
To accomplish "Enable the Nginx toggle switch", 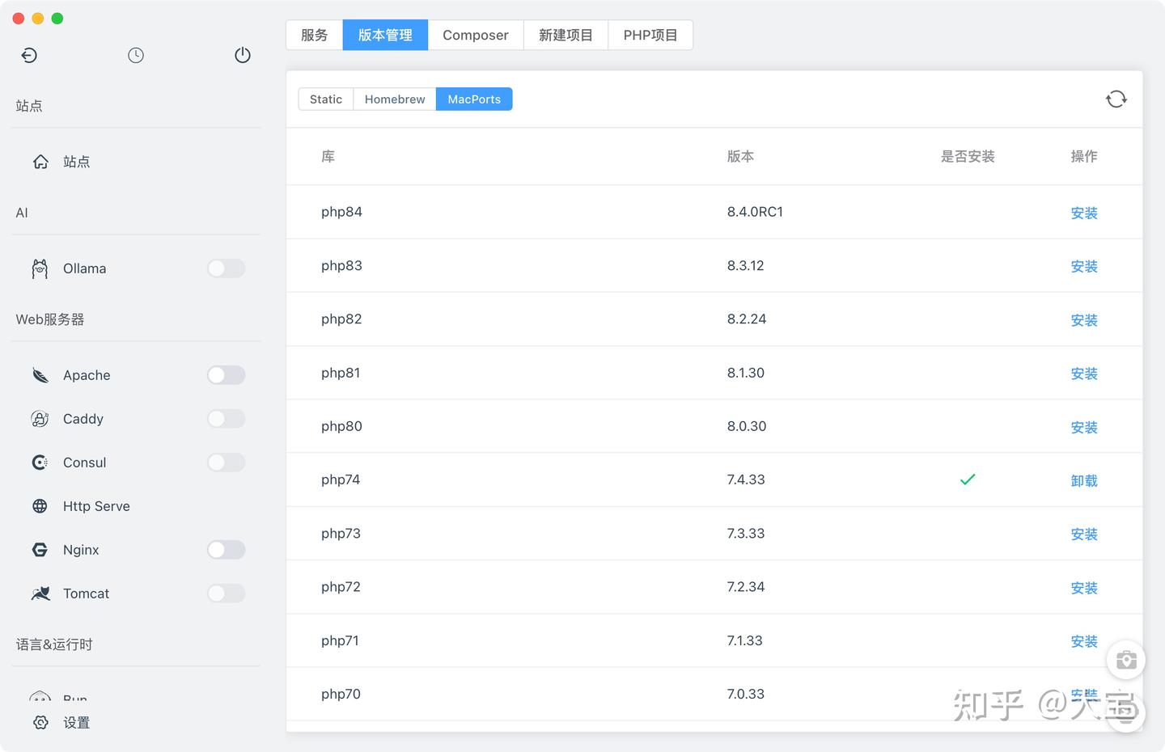I will click(226, 549).
